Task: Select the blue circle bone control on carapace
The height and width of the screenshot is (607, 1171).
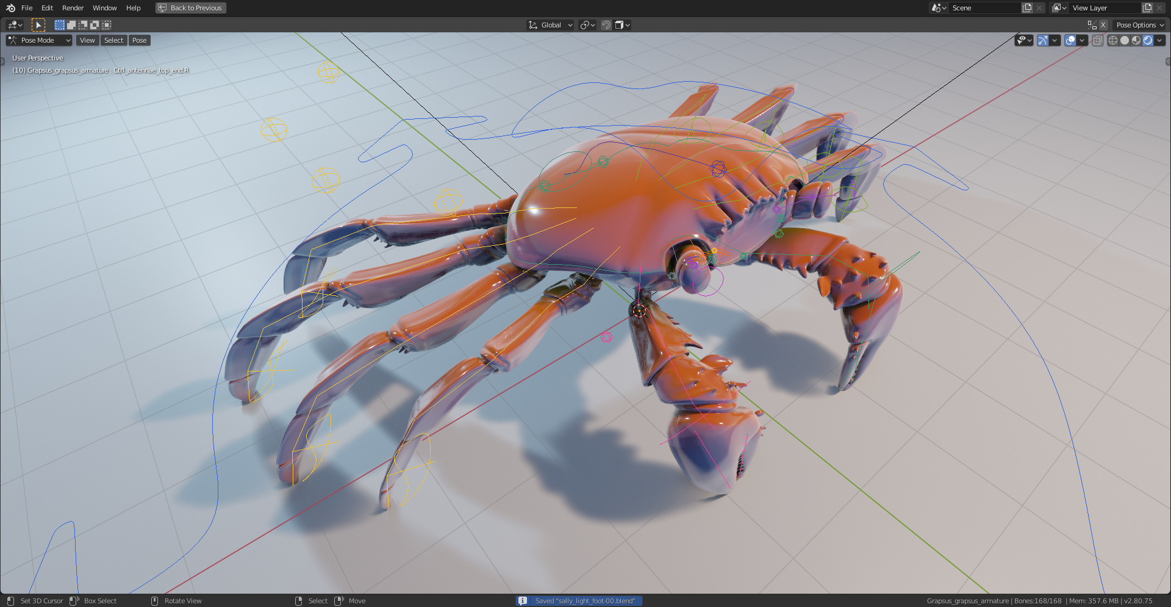Action: (718, 169)
